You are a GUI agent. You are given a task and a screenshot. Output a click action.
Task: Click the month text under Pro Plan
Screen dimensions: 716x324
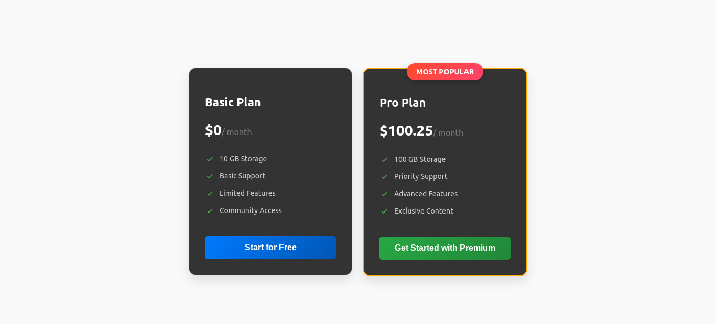[x=448, y=133]
